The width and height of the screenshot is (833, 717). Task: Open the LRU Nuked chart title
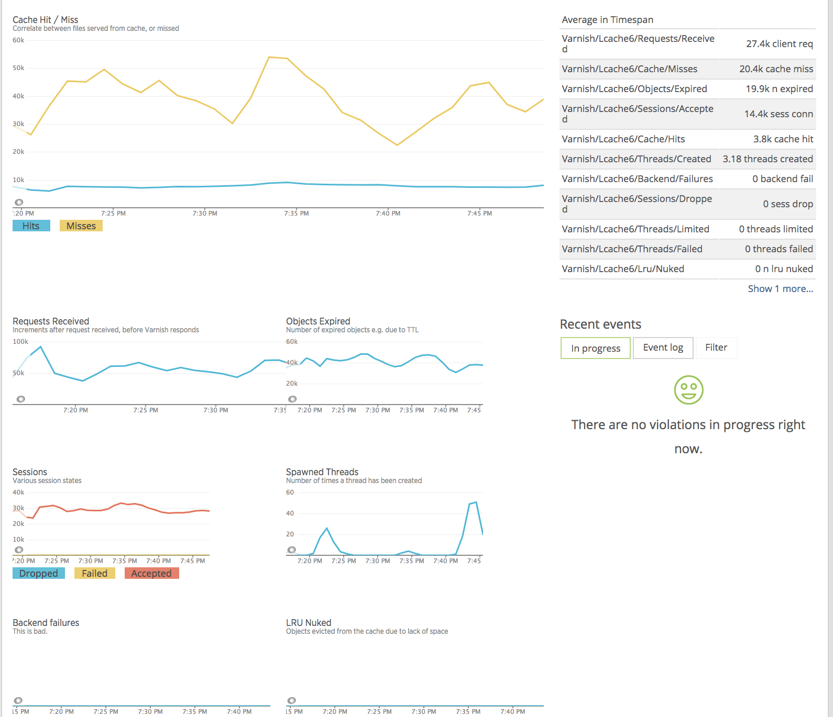point(309,623)
